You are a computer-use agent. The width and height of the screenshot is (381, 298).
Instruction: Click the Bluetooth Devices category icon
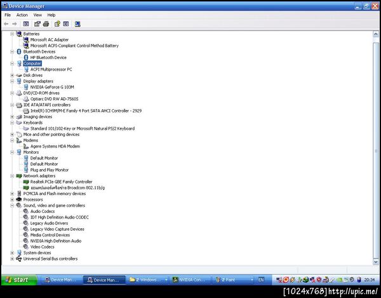pyautogui.click(x=19, y=51)
